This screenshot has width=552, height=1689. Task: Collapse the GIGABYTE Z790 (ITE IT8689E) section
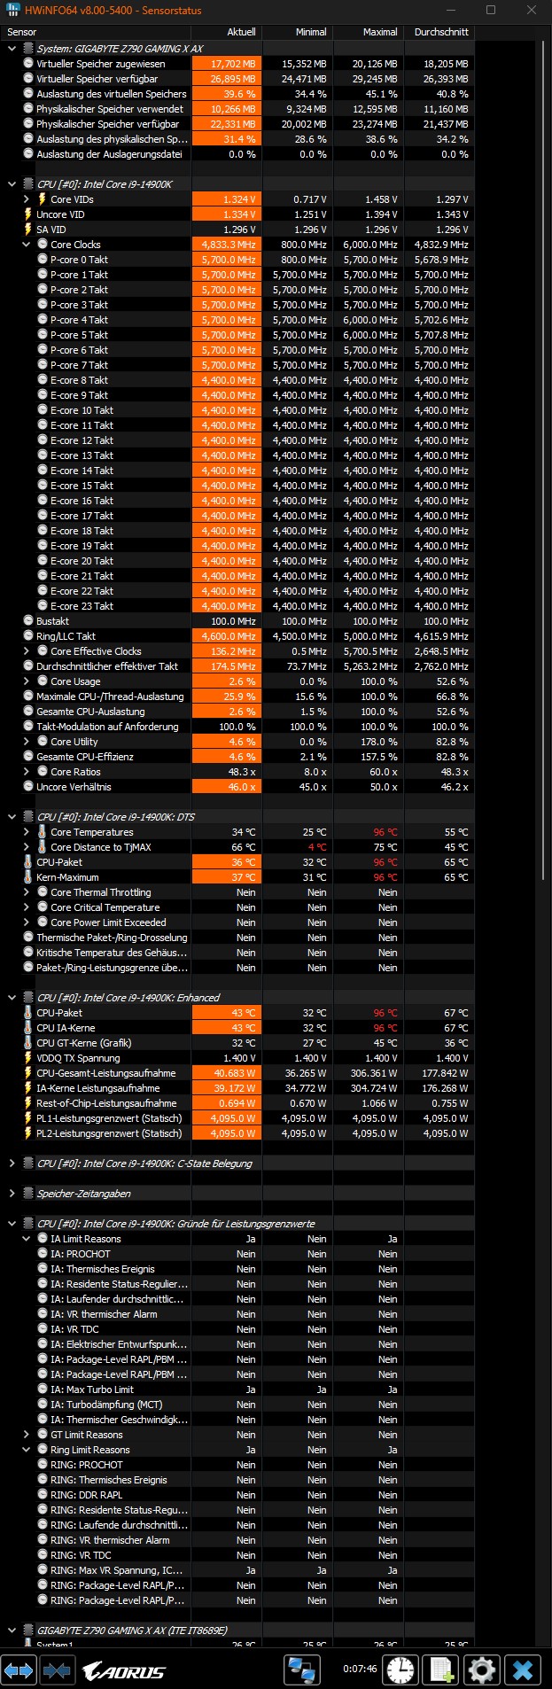point(12,1631)
